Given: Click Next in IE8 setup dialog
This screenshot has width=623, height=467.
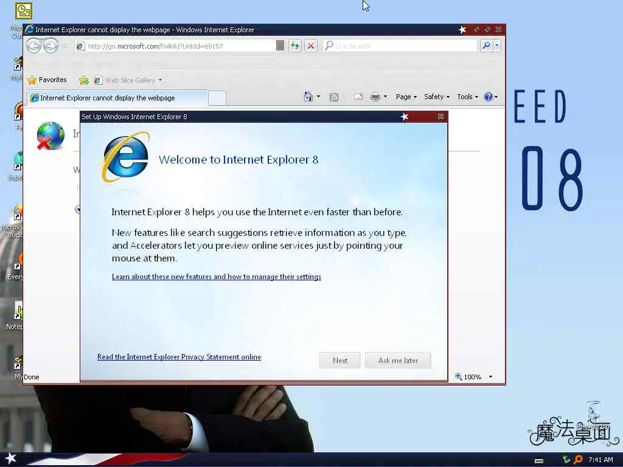Looking at the screenshot, I should pos(339,360).
